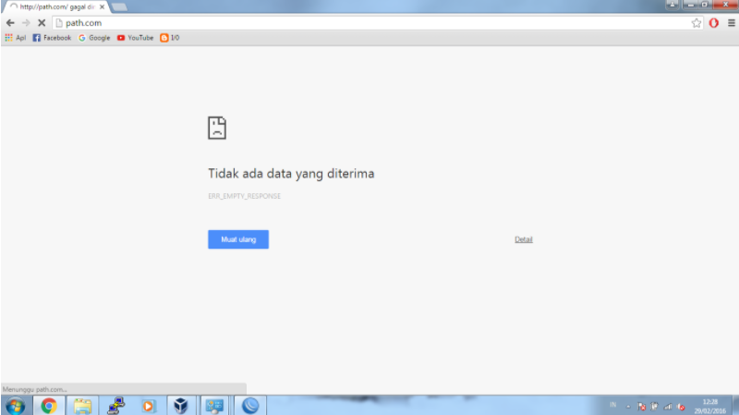Screen dimensions: 739x415
Task: Open the Chrome hamburger menu
Action: (x=732, y=22)
